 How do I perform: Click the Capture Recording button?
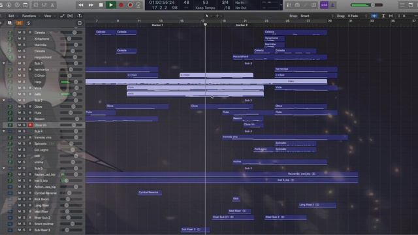click(130, 5)
